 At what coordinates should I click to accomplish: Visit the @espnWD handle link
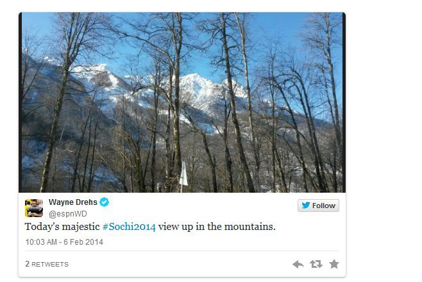coord(68,213)
